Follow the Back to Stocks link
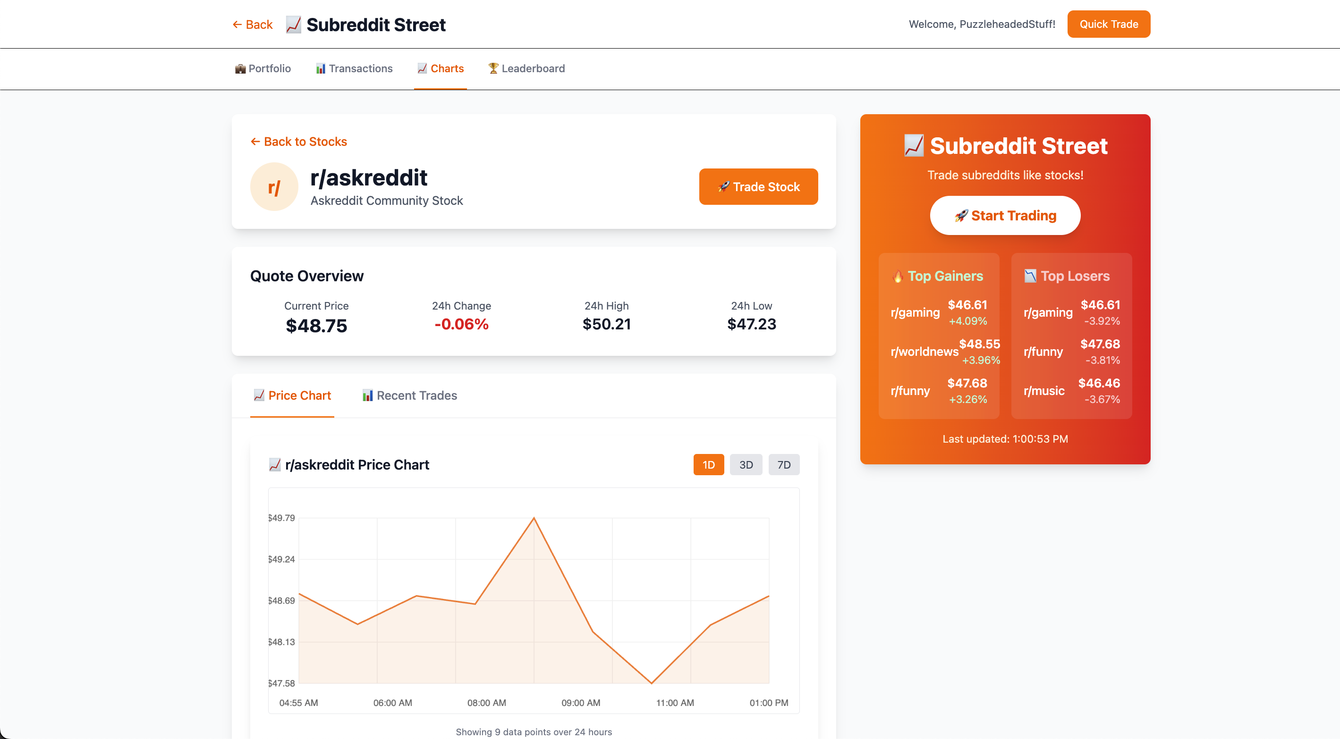Screen dimensions: 1340x739 coord(298,142)
